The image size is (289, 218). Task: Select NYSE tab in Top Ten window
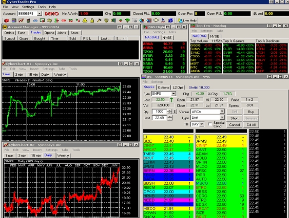pos(215,36)
